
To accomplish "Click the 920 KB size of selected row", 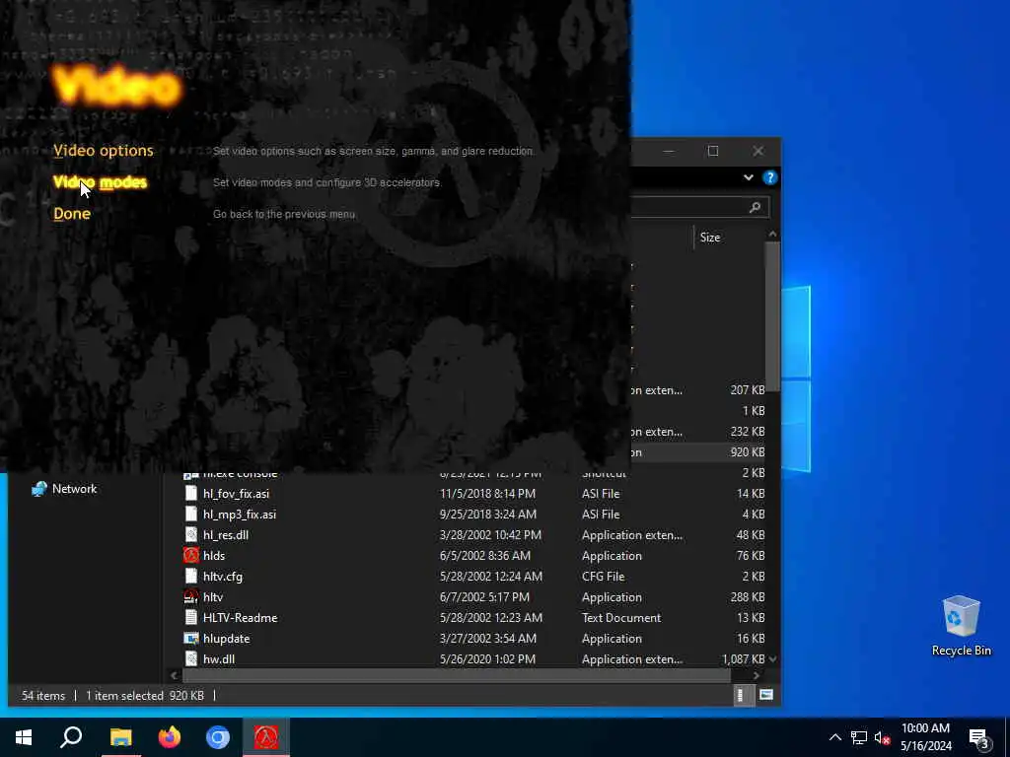I will tap(748, 452).
